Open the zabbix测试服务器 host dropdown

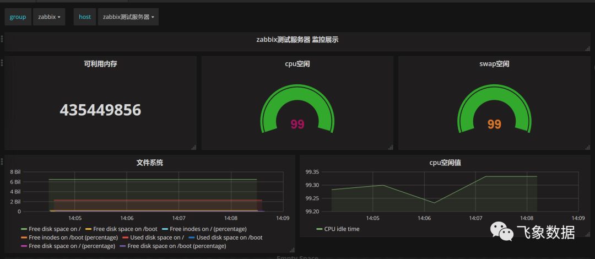tap(128, 17)
